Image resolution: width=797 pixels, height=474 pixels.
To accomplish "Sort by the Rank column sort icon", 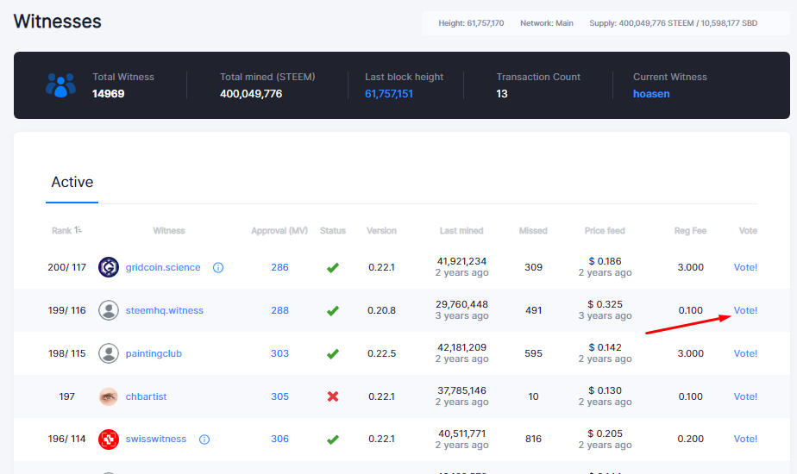I will [78, 230].
